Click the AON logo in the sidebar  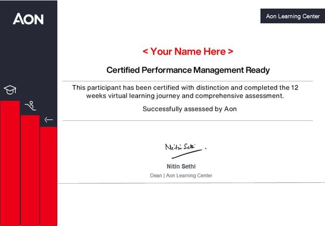pyautogui.click(x=28, y=19)
